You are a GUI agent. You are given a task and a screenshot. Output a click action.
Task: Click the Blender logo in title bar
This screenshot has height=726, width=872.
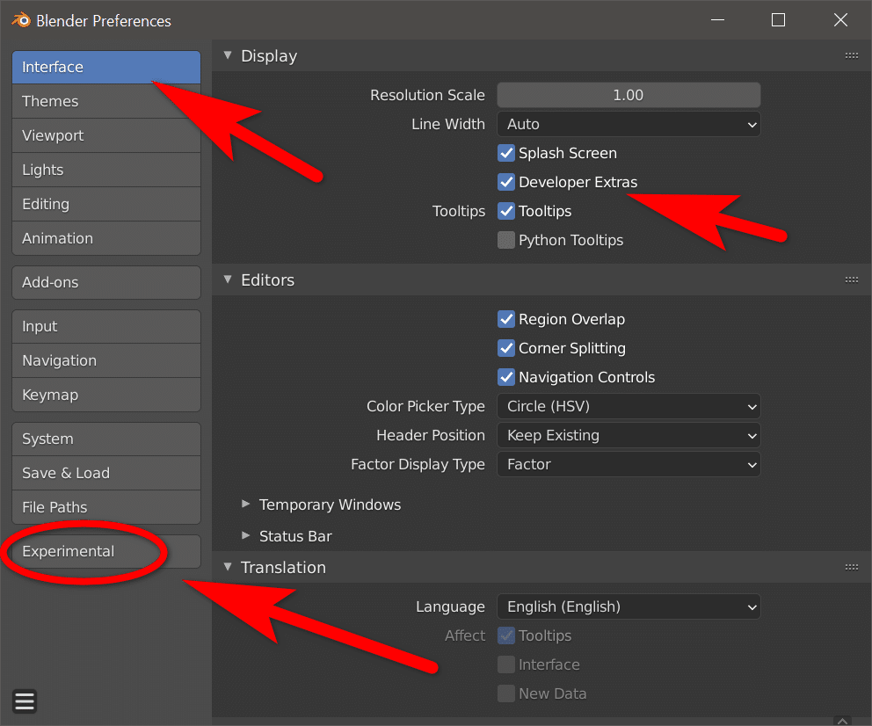coord(21,20)
